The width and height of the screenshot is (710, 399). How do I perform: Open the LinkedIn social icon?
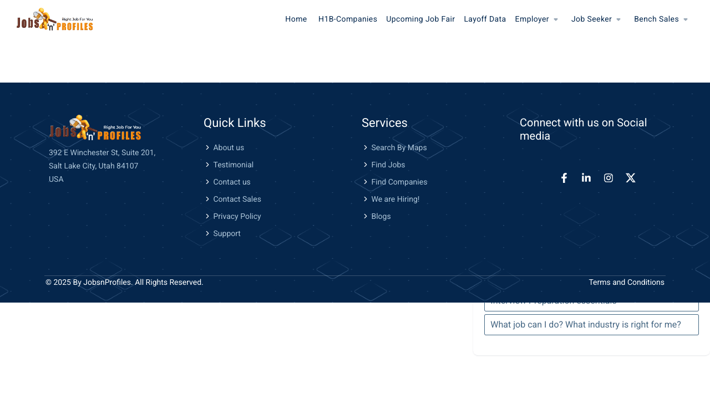coord(586,178)
